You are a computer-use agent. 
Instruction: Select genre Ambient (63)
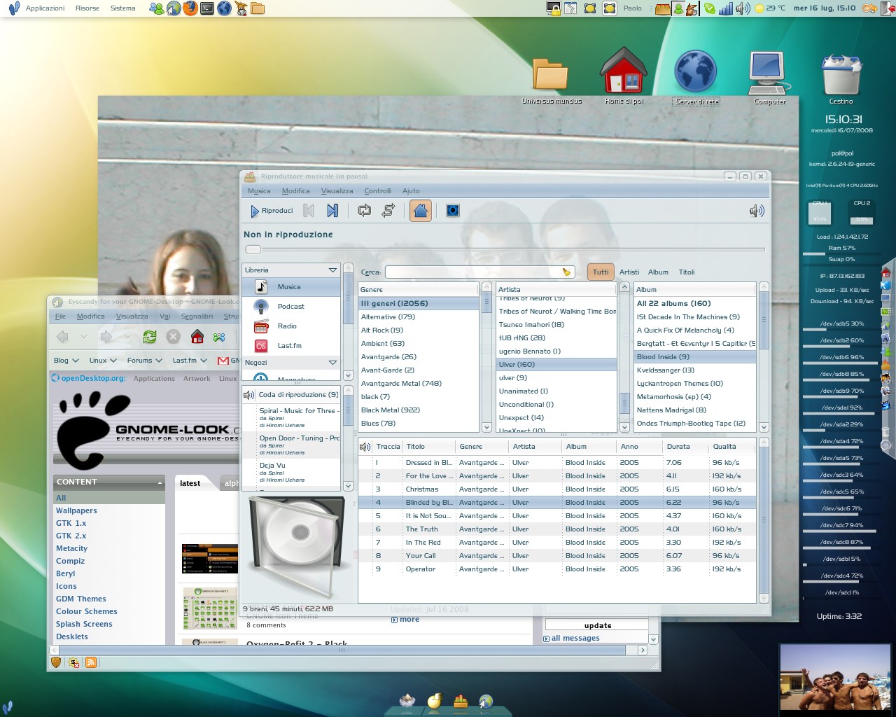click(419, 343)
